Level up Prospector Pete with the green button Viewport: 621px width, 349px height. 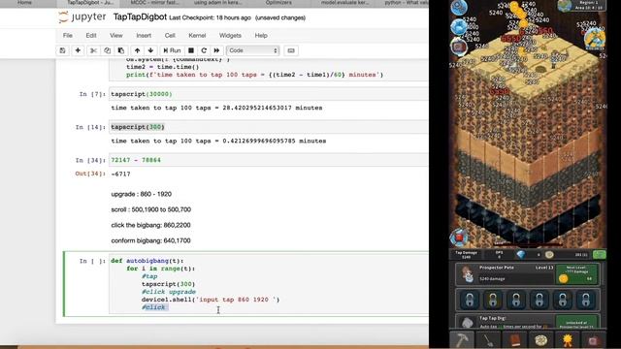tap(576, 273)
